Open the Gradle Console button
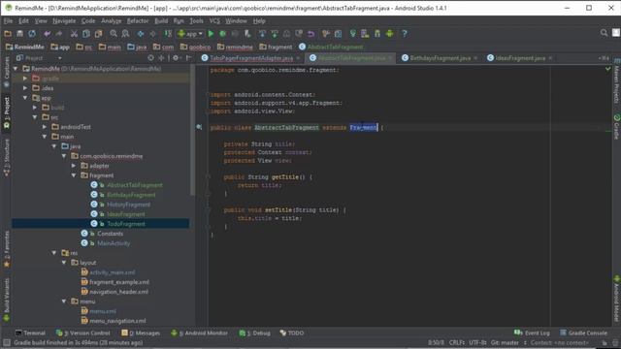 (583, 333)
